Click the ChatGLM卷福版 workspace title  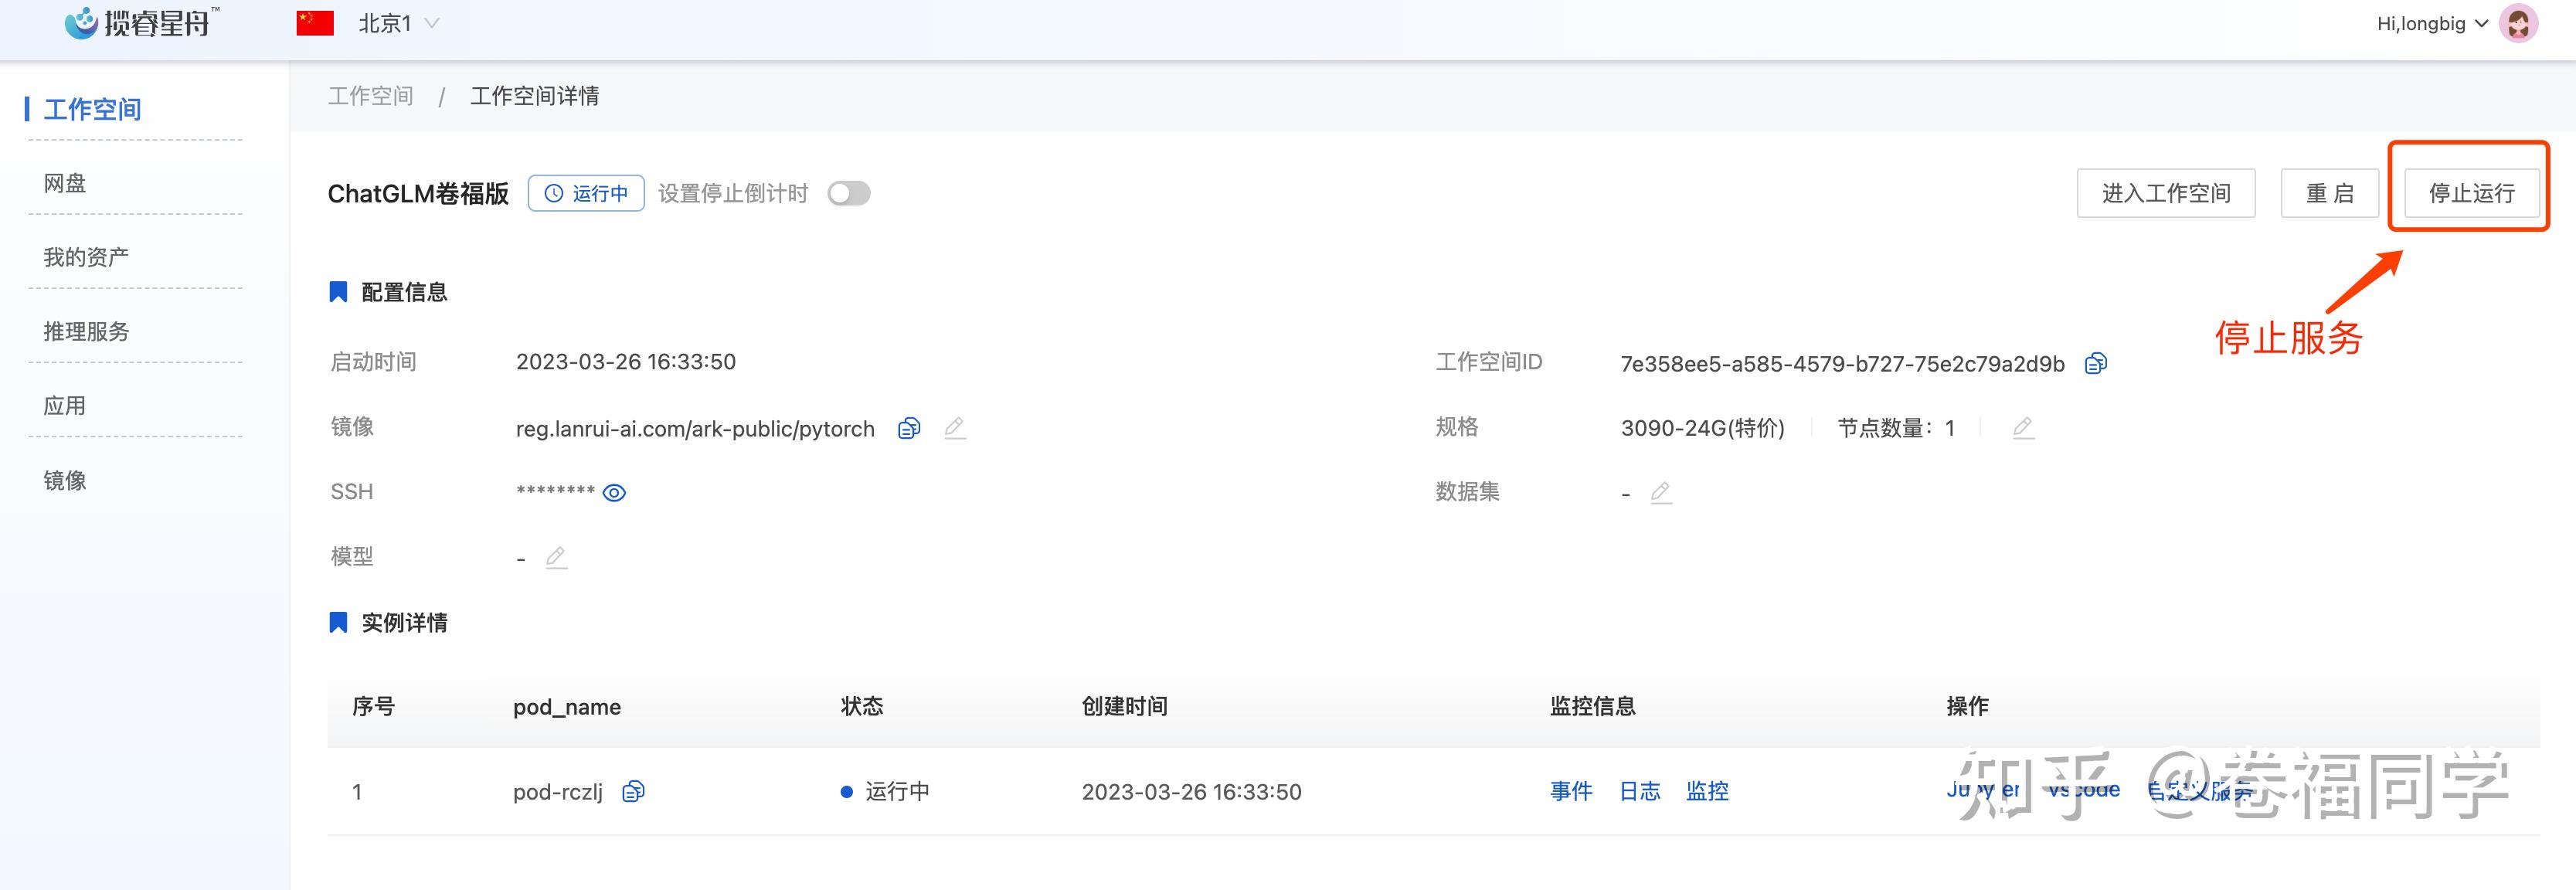pyautogui.click(x=418, y=193)
